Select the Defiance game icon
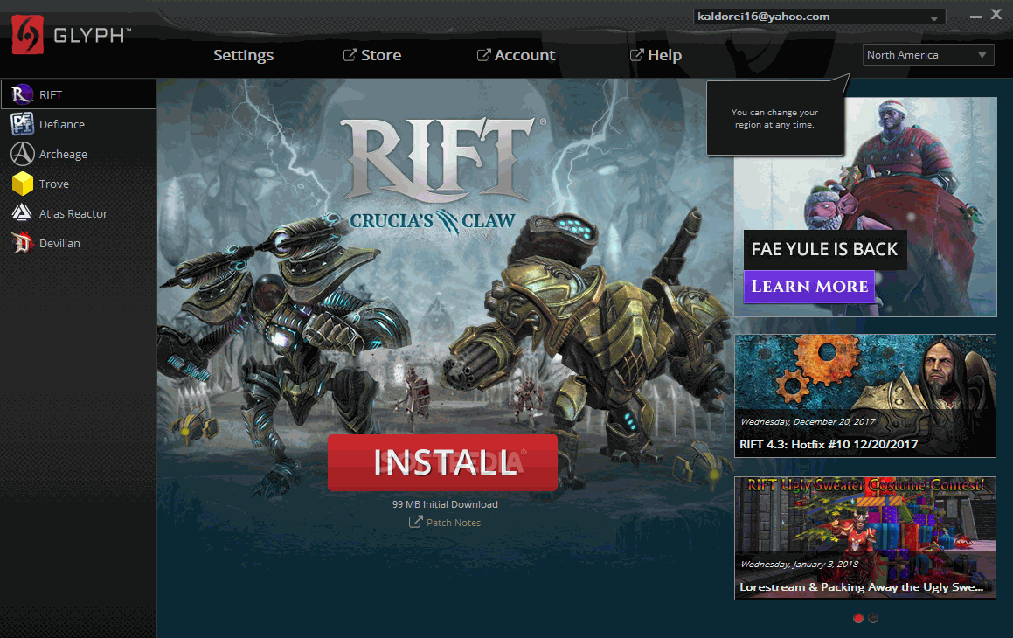Viewport: 1013px width, 638px height. click(22, 124)
